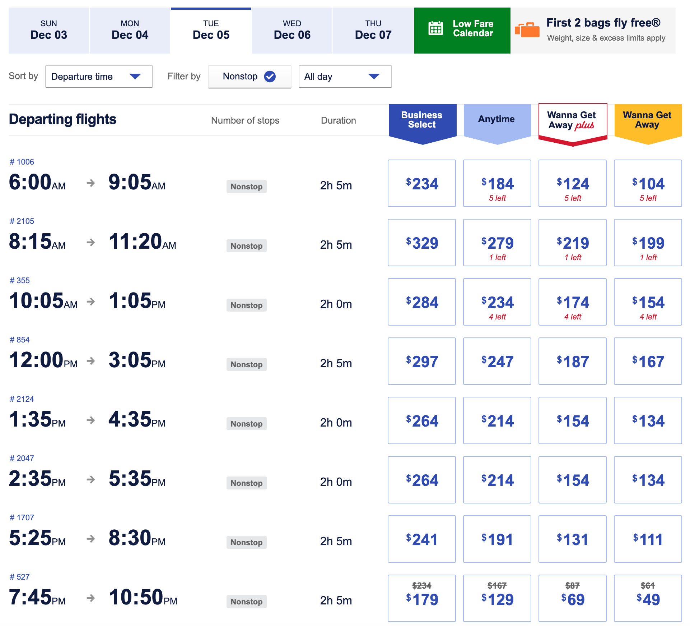Open the Low Fare Calendar

(x=462, y=31)
